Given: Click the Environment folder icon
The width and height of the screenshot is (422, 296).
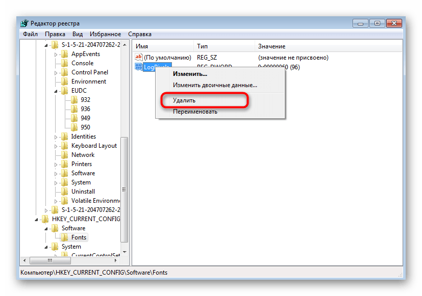Looking at the screenshot, I should pos(65,82).
